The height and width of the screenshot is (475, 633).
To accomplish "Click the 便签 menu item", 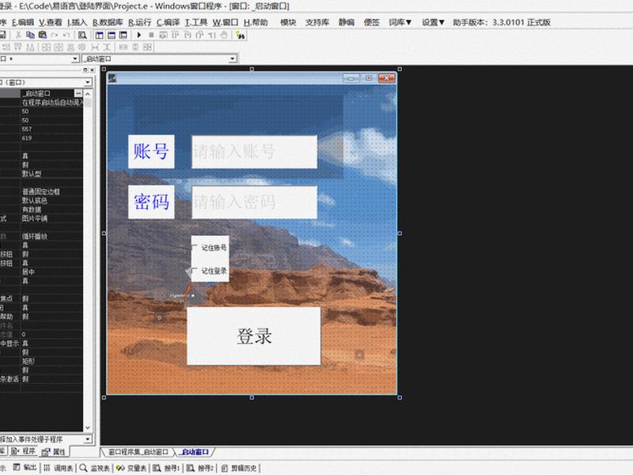I will (x=371, y=22).
